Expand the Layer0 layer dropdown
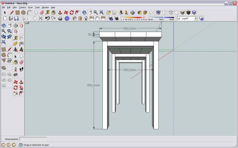 (x=196, y=19)
